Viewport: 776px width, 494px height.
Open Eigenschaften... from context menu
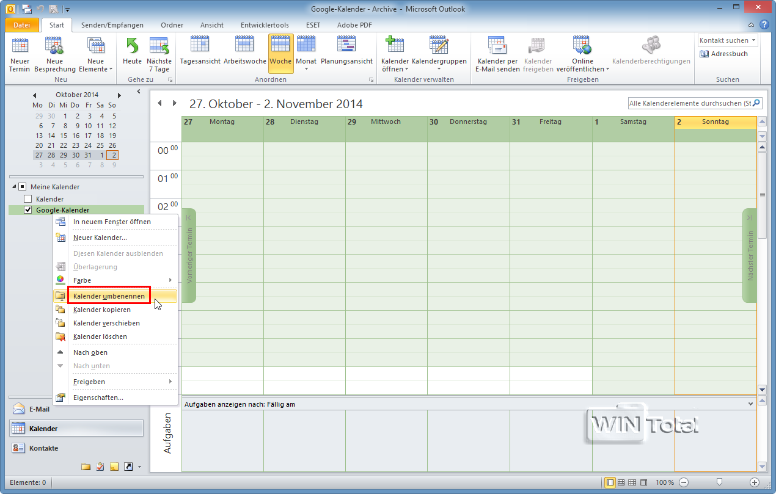(x=115, y=398)
